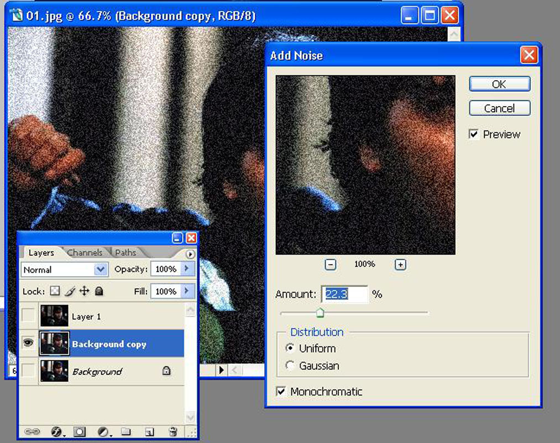Screen dimensions: 560x443
Task: Click the document icon in 01.jpg title bar
Action: [15, 15]
